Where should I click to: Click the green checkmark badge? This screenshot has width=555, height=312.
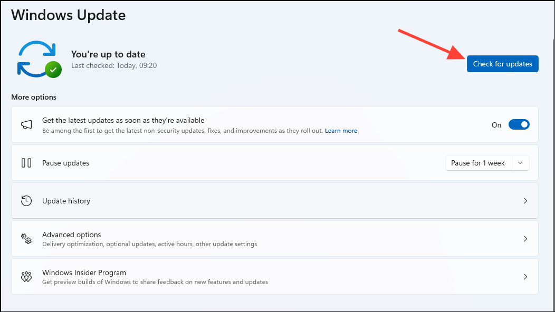pos(53,70)
